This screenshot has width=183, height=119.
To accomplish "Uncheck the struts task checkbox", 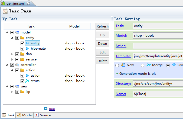I will (x=22, y=81).
